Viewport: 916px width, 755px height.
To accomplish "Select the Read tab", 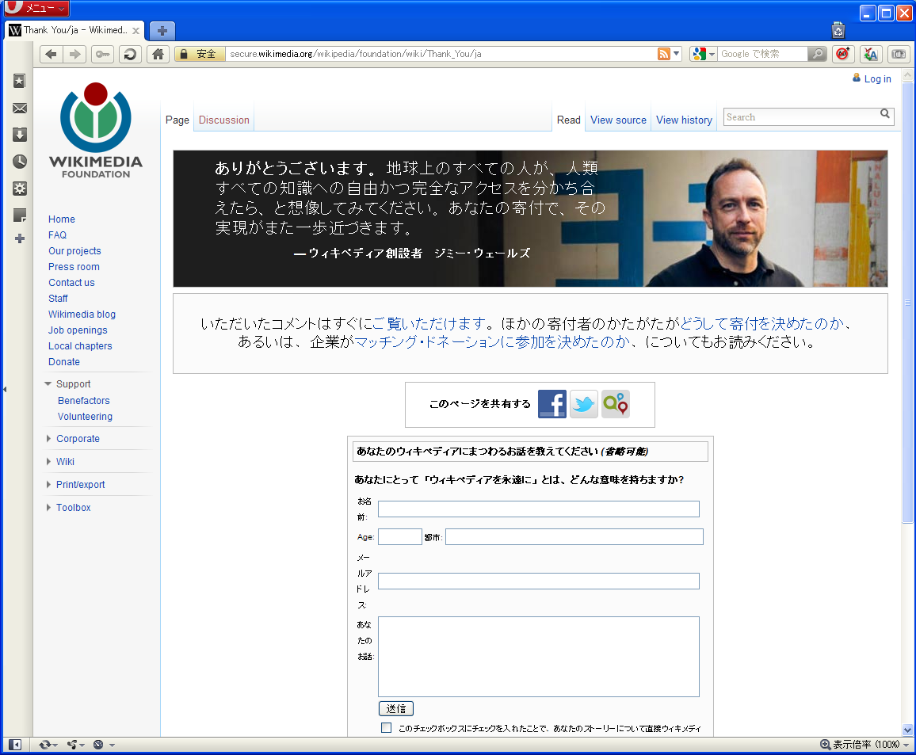I will click(568, 120).
